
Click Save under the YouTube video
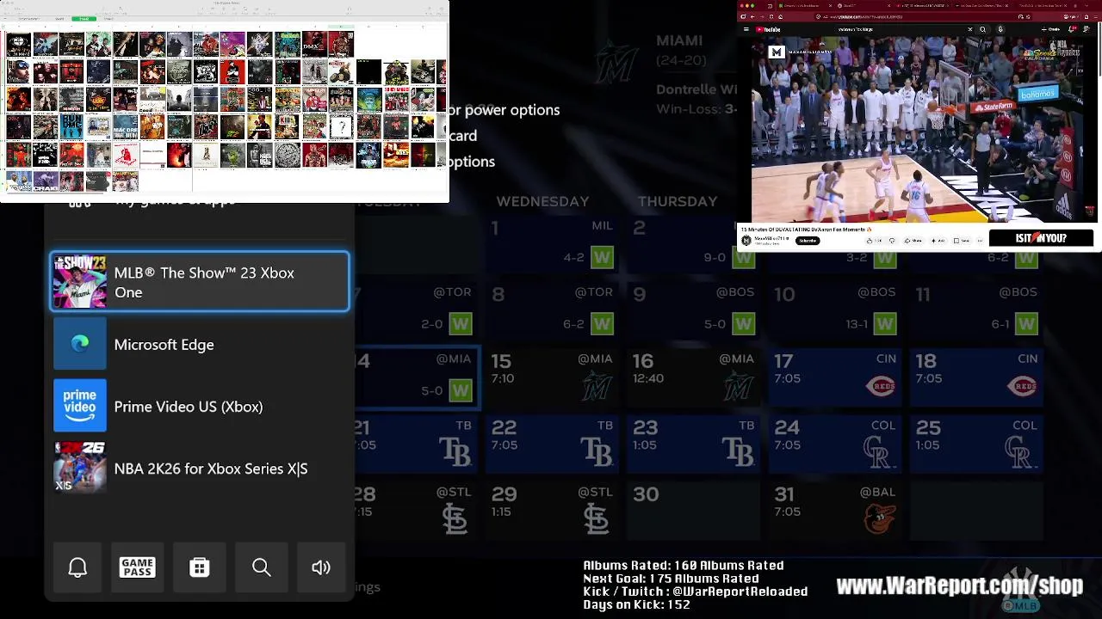(x=963, y=241)
